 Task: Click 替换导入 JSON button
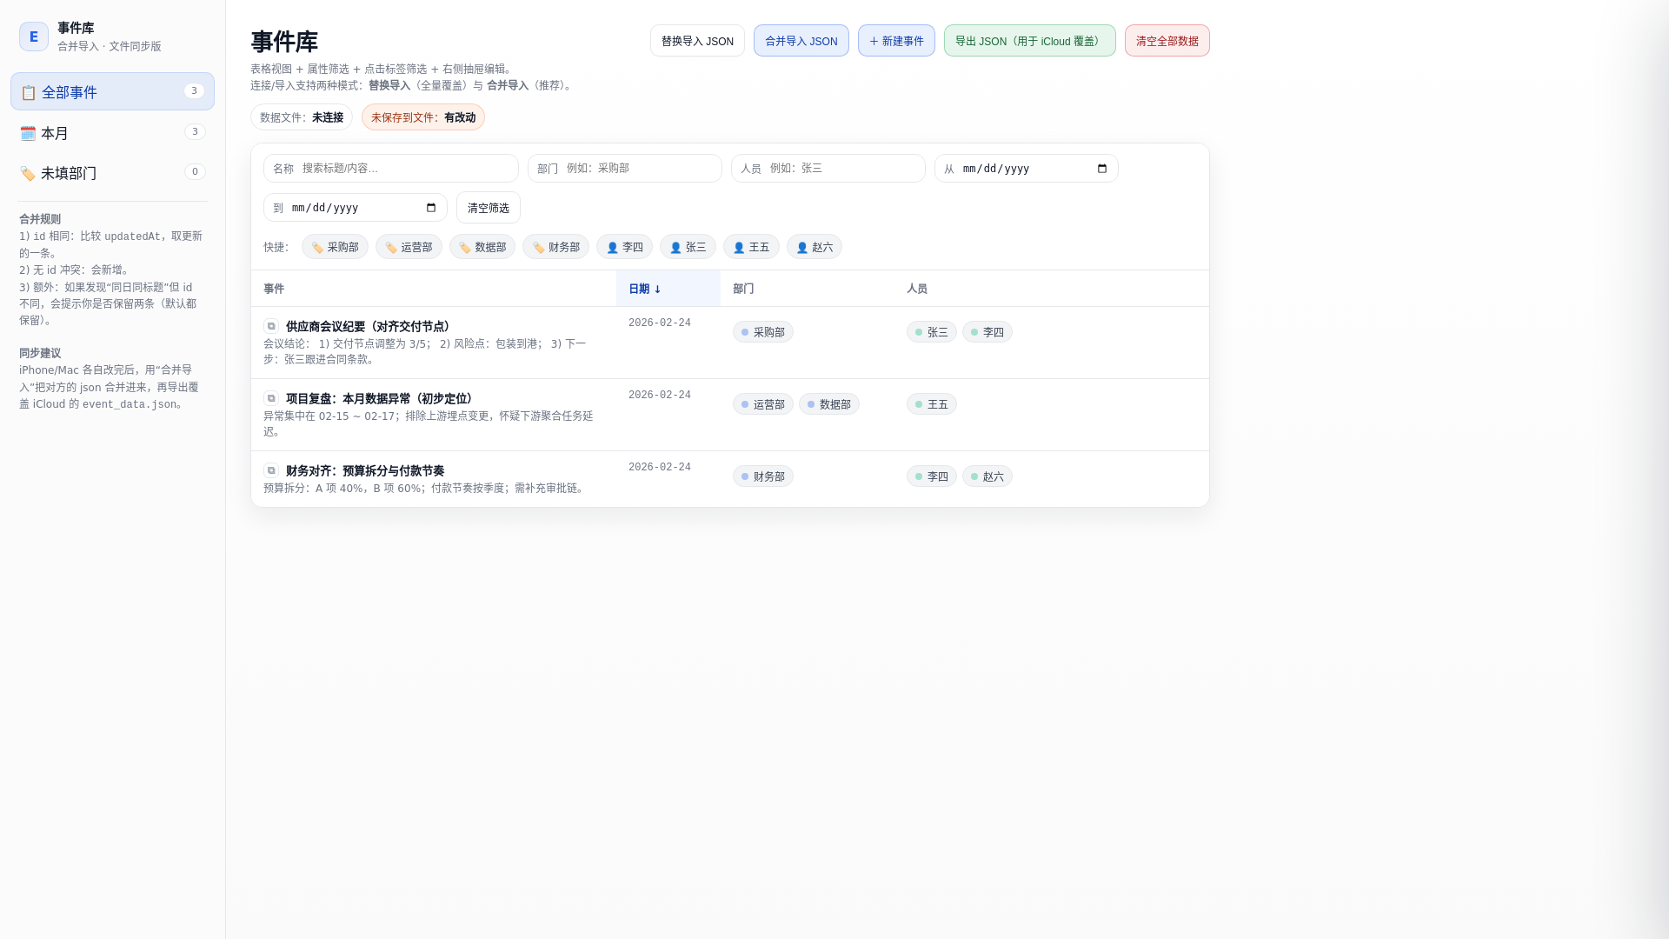[x=697, y=41]
